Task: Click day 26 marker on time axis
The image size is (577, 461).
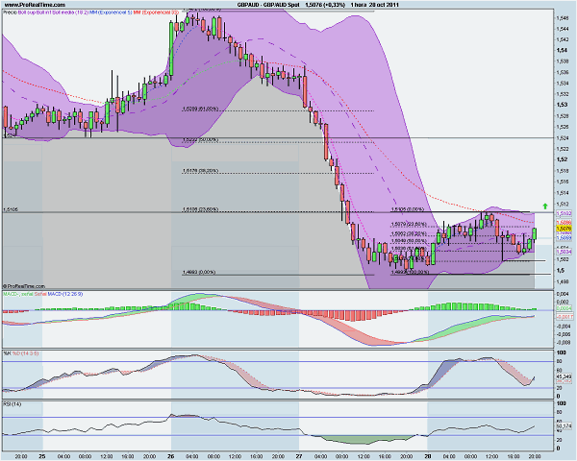Action: 170,453
